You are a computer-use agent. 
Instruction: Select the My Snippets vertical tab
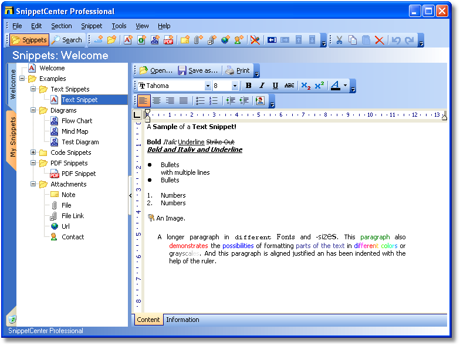(12, 138)
